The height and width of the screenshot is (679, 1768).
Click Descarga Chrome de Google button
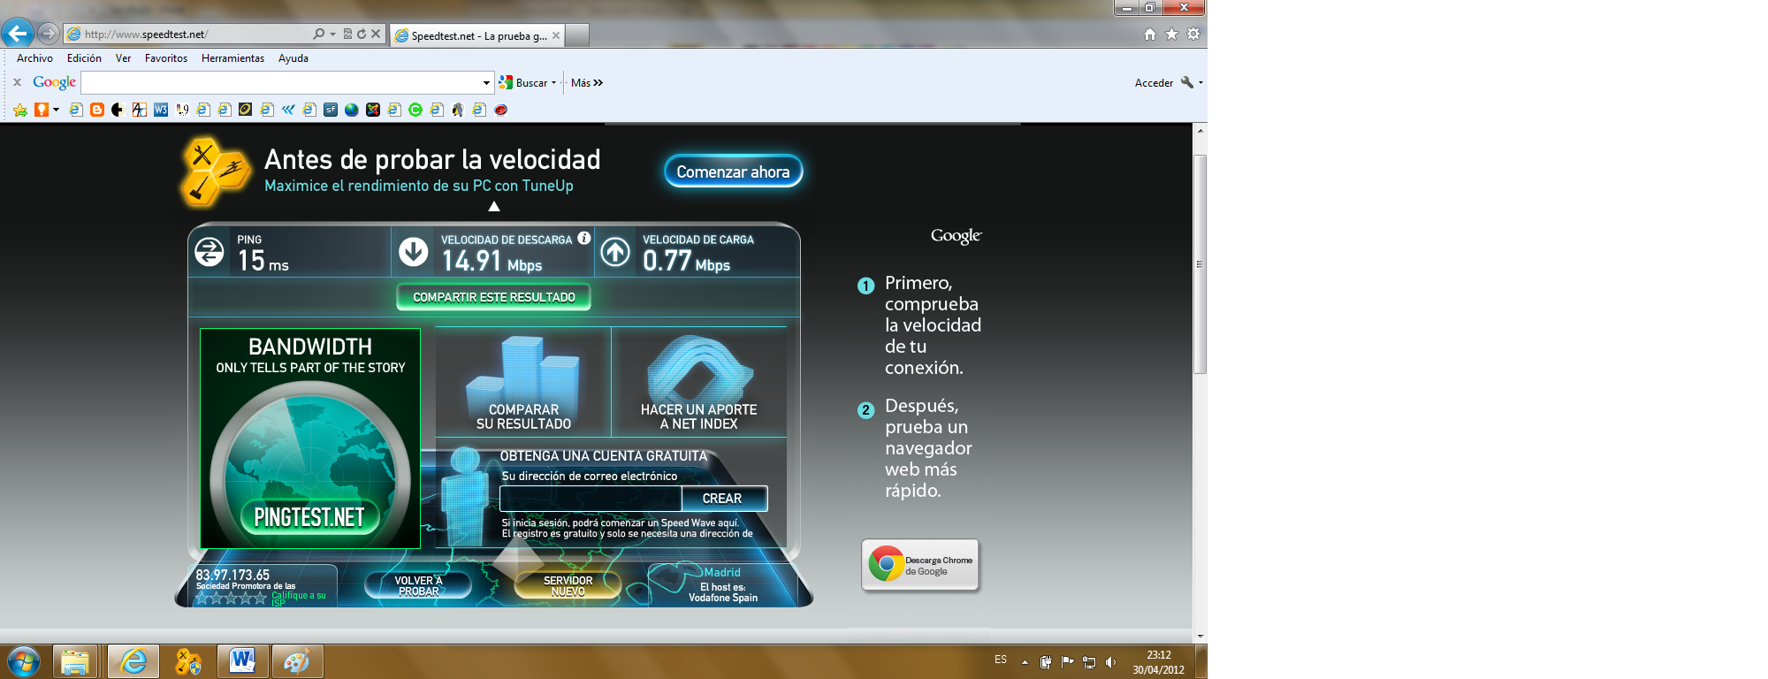(920, 564)
